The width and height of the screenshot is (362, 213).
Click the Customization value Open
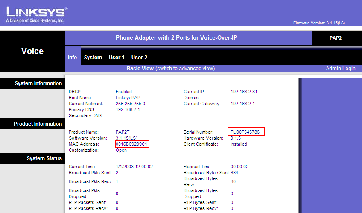[x=121, y=150]
